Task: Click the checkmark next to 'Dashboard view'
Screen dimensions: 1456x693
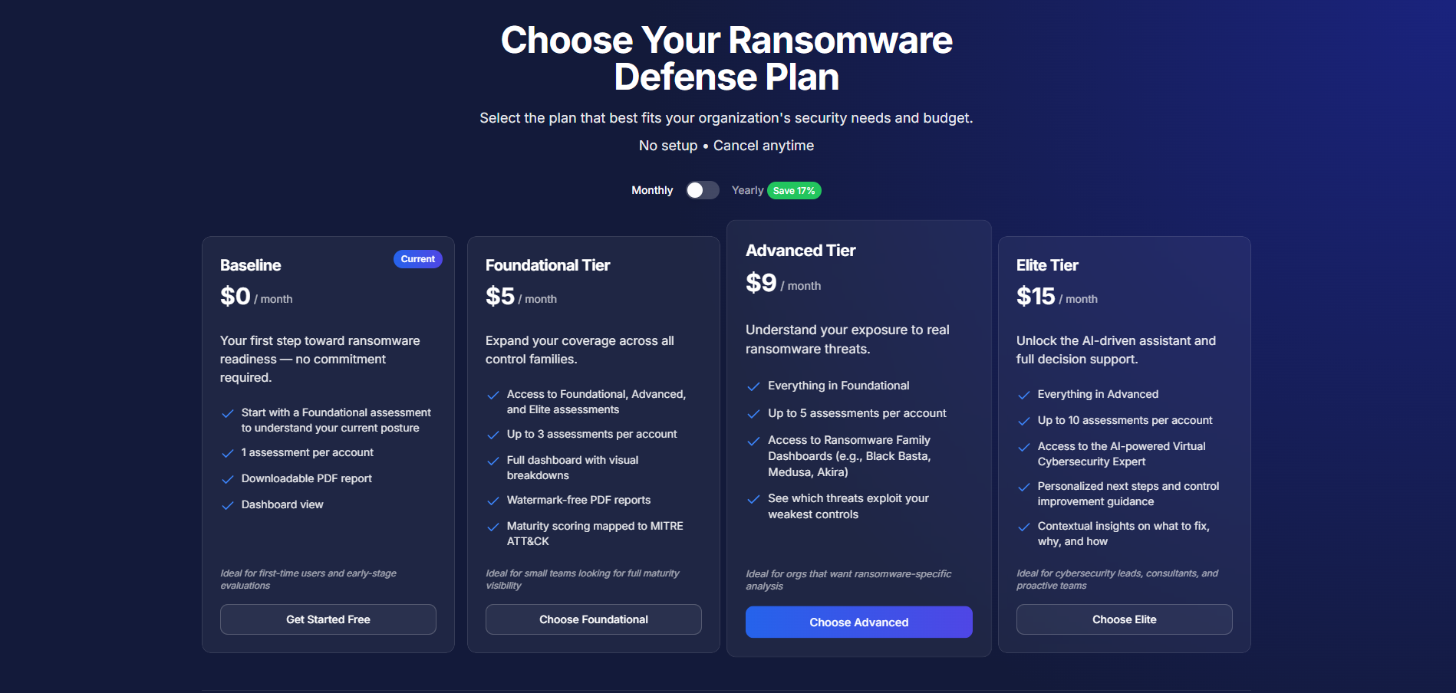Action: 227,504
